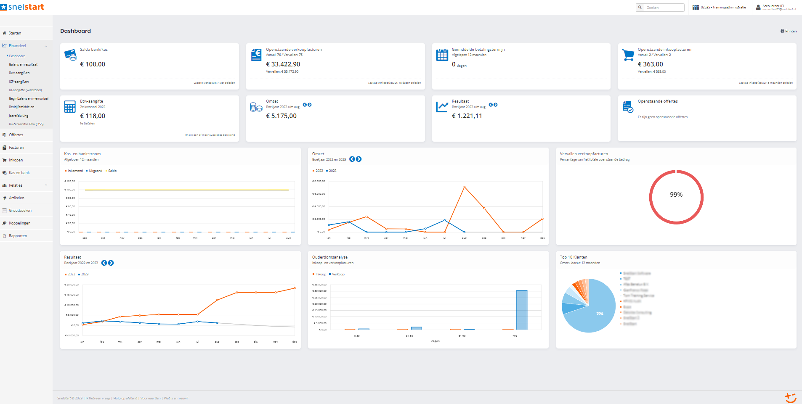Click the Offertes sidebar icon

(4, 135)
